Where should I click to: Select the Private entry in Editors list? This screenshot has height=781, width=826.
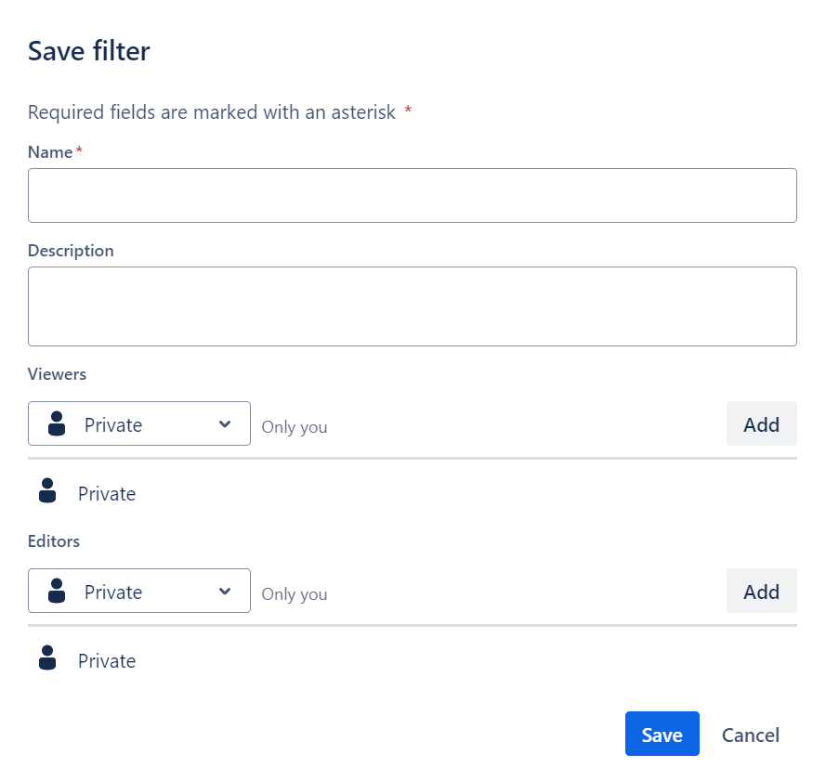107,661
